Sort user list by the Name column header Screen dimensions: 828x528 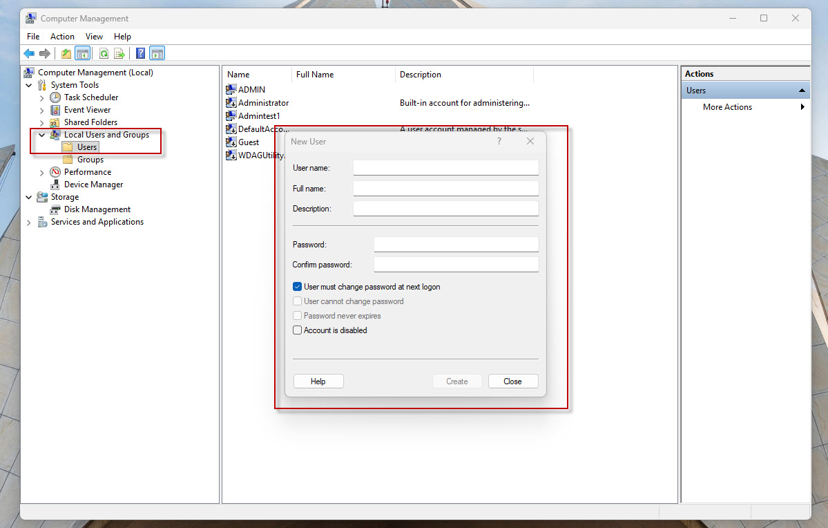point(257,75)
